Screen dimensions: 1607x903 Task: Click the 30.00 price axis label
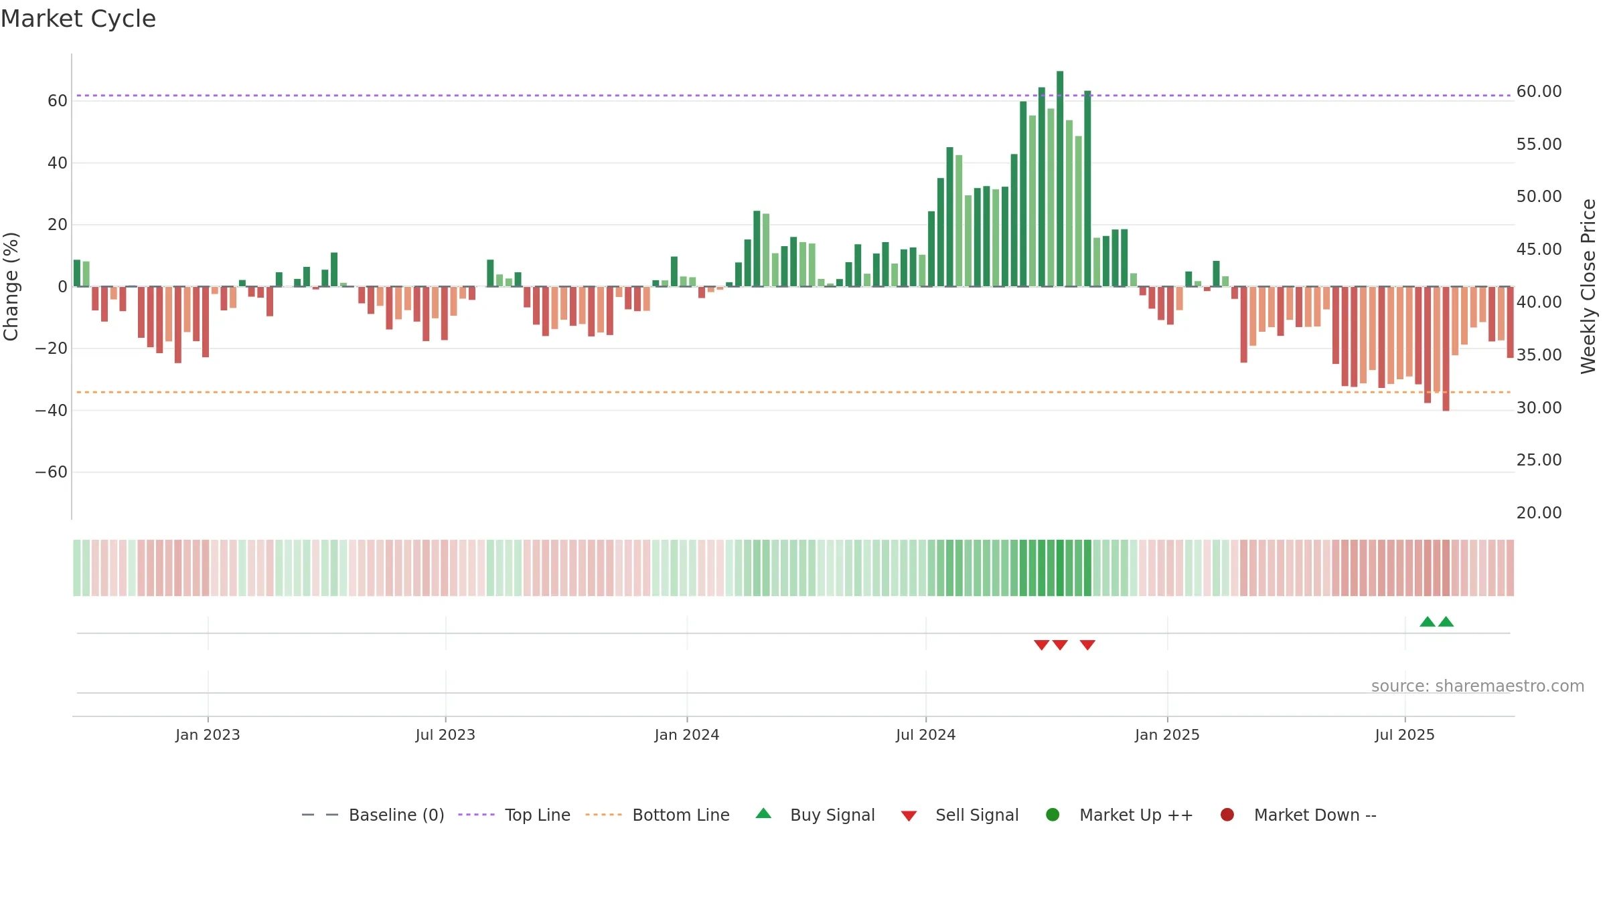pyautogui.click(x=1539, y=408)
